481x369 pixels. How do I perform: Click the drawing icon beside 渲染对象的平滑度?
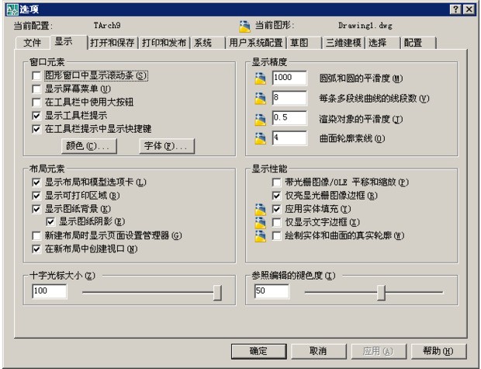259,118
